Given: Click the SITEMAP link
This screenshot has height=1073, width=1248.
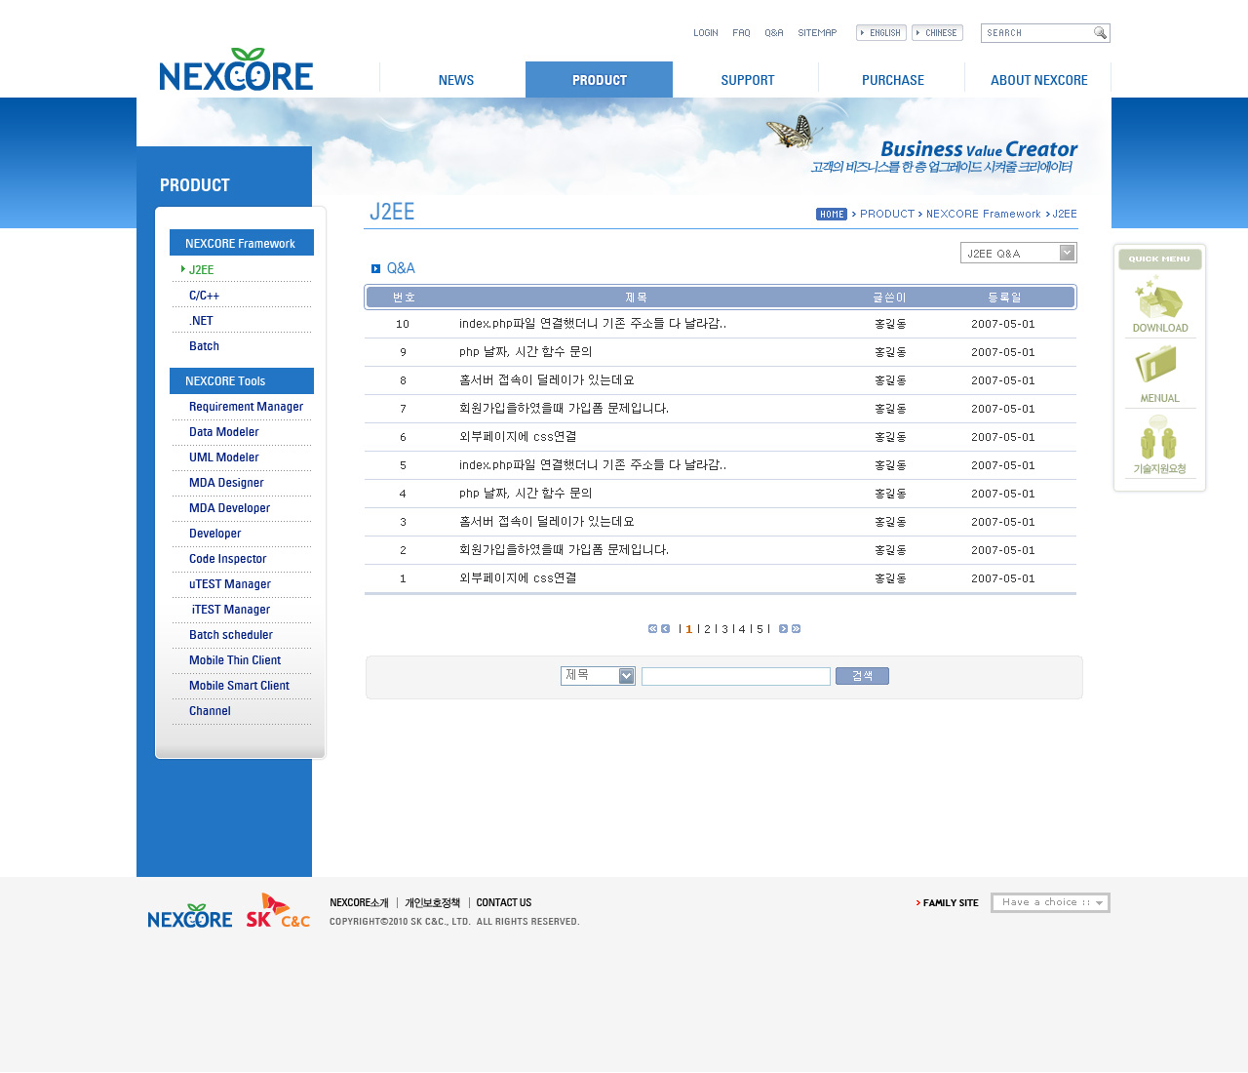Looking at the screenshot, I should point(817,33).
